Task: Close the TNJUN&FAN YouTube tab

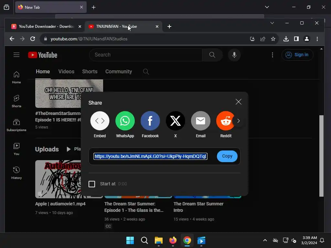Action: tap(157, 26)
